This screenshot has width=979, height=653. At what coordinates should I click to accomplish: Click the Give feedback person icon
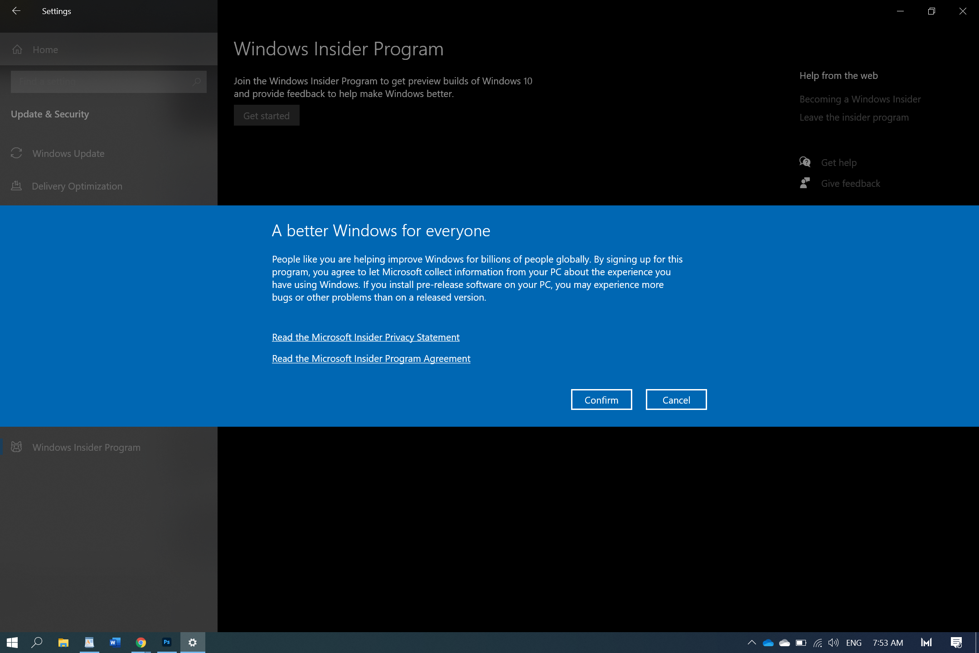(x=805, y=183)
